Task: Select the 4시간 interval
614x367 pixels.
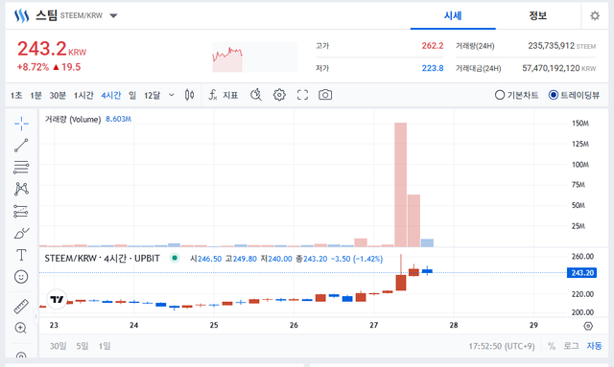Action: click(x=111, y=95)
